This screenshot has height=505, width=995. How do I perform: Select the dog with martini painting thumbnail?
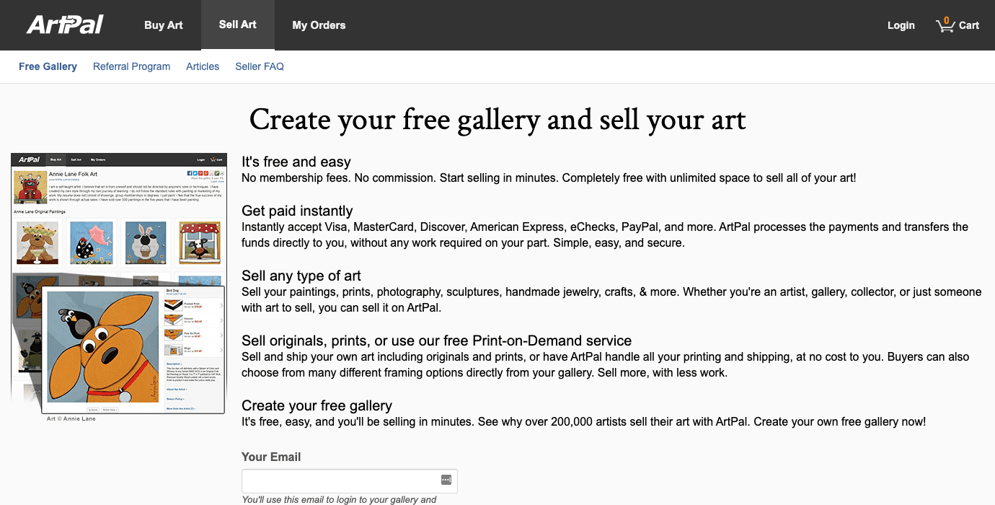pos(37,243)
